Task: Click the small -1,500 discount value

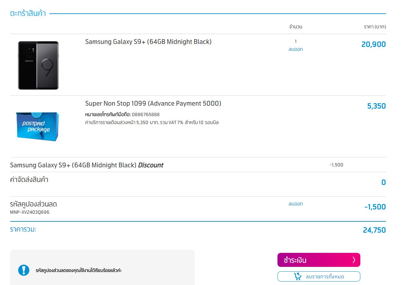Action: [x=336, y=165]
